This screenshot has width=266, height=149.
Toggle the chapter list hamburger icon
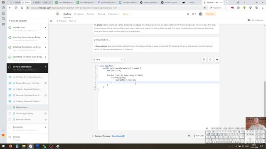(x=51, y=21)
